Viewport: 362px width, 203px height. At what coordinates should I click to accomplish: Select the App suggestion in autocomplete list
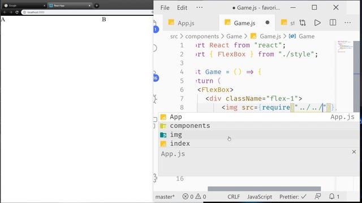(x=259, y=117)
